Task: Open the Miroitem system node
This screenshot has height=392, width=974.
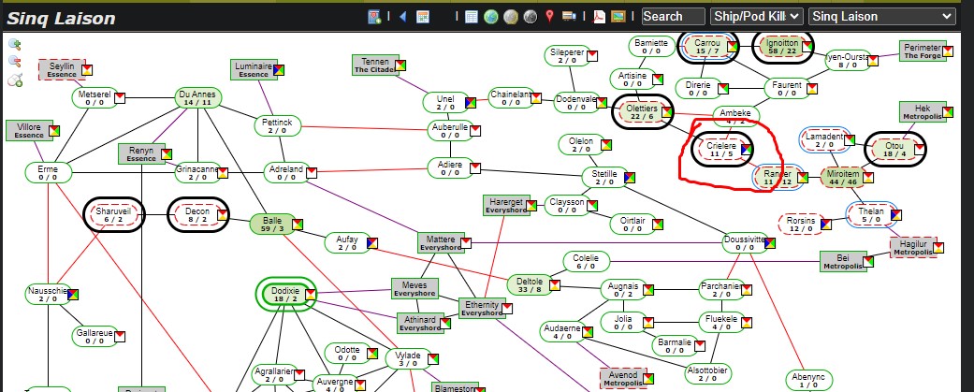Action: tap(844, 178)
